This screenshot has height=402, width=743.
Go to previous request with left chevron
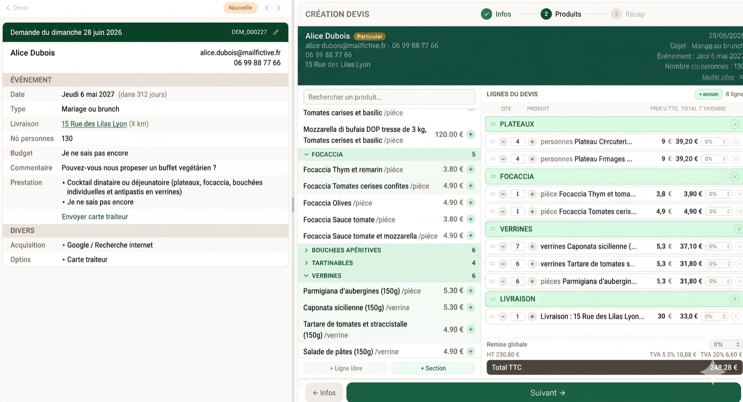[x=267, y=8]
